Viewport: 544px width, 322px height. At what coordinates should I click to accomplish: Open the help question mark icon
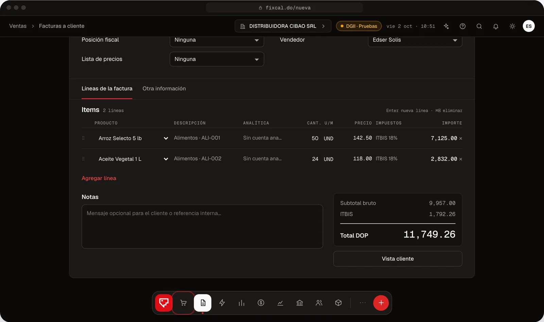coord(462,26)
